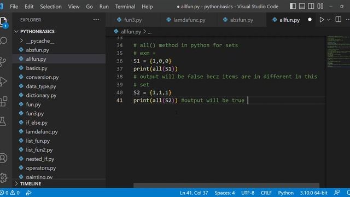This screenshot has height=197, width=350.
Task: Open basics.py in the explorer
Action: pos(37,68)
